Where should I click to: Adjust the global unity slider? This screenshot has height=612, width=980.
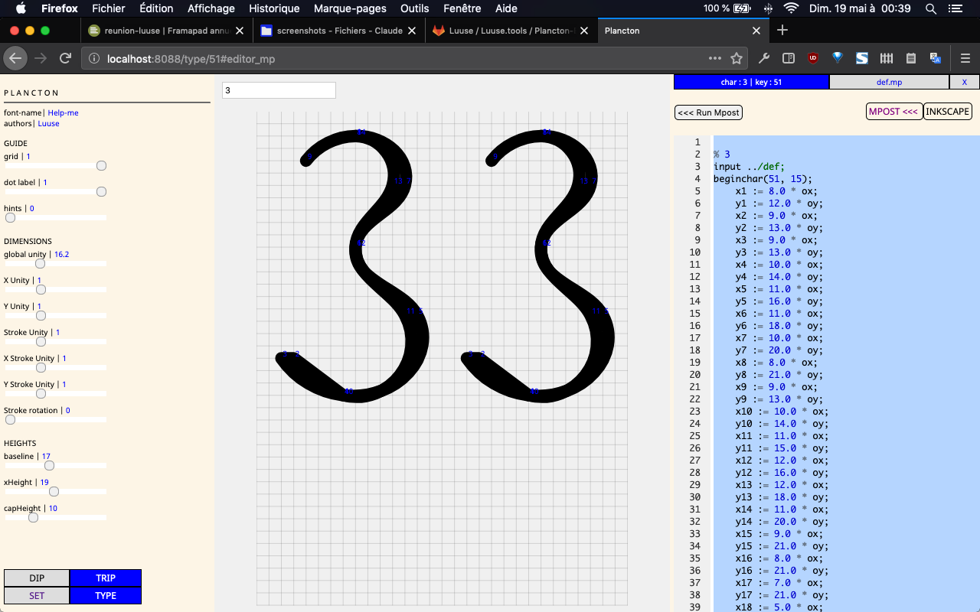40,264
